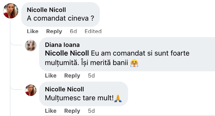
Task: Click the praying hands emoji
Action: pyautogui.click(x=118, y=98)
